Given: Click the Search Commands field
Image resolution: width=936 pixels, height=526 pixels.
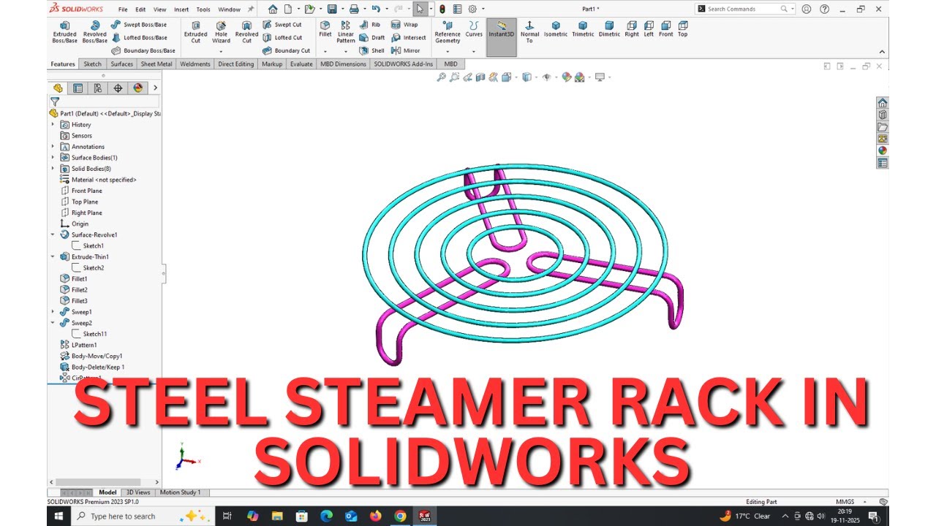Looking at the screenshot, I should [x=743, y=9].
